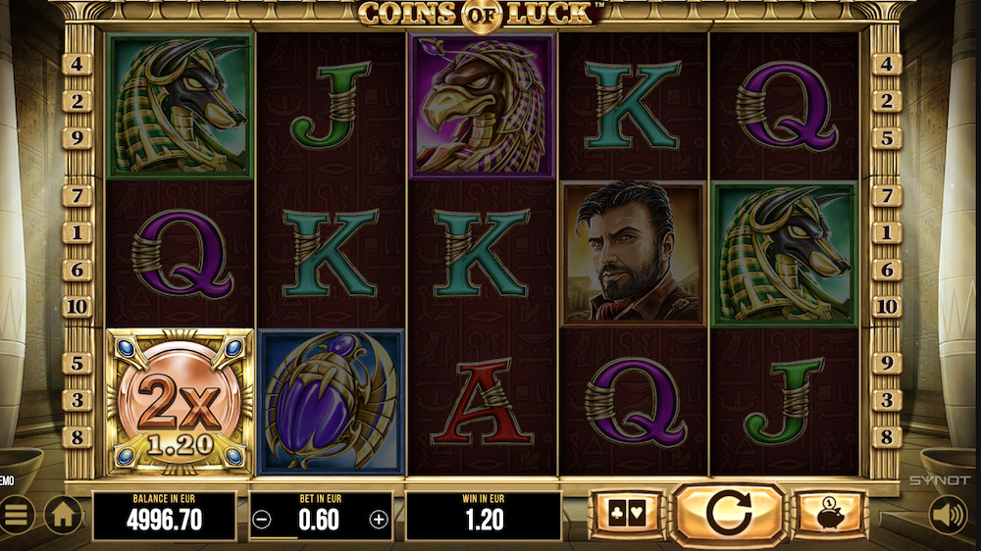The height and width of the screenshot is (551, 981).
Task: Click the Coins of Luck title logo
Action: 481,14
